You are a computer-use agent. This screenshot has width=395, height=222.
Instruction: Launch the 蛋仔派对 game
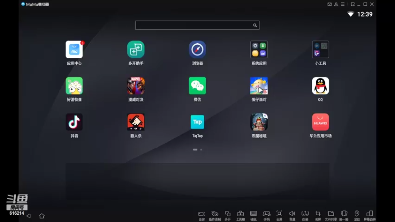(x=259, y=86)
